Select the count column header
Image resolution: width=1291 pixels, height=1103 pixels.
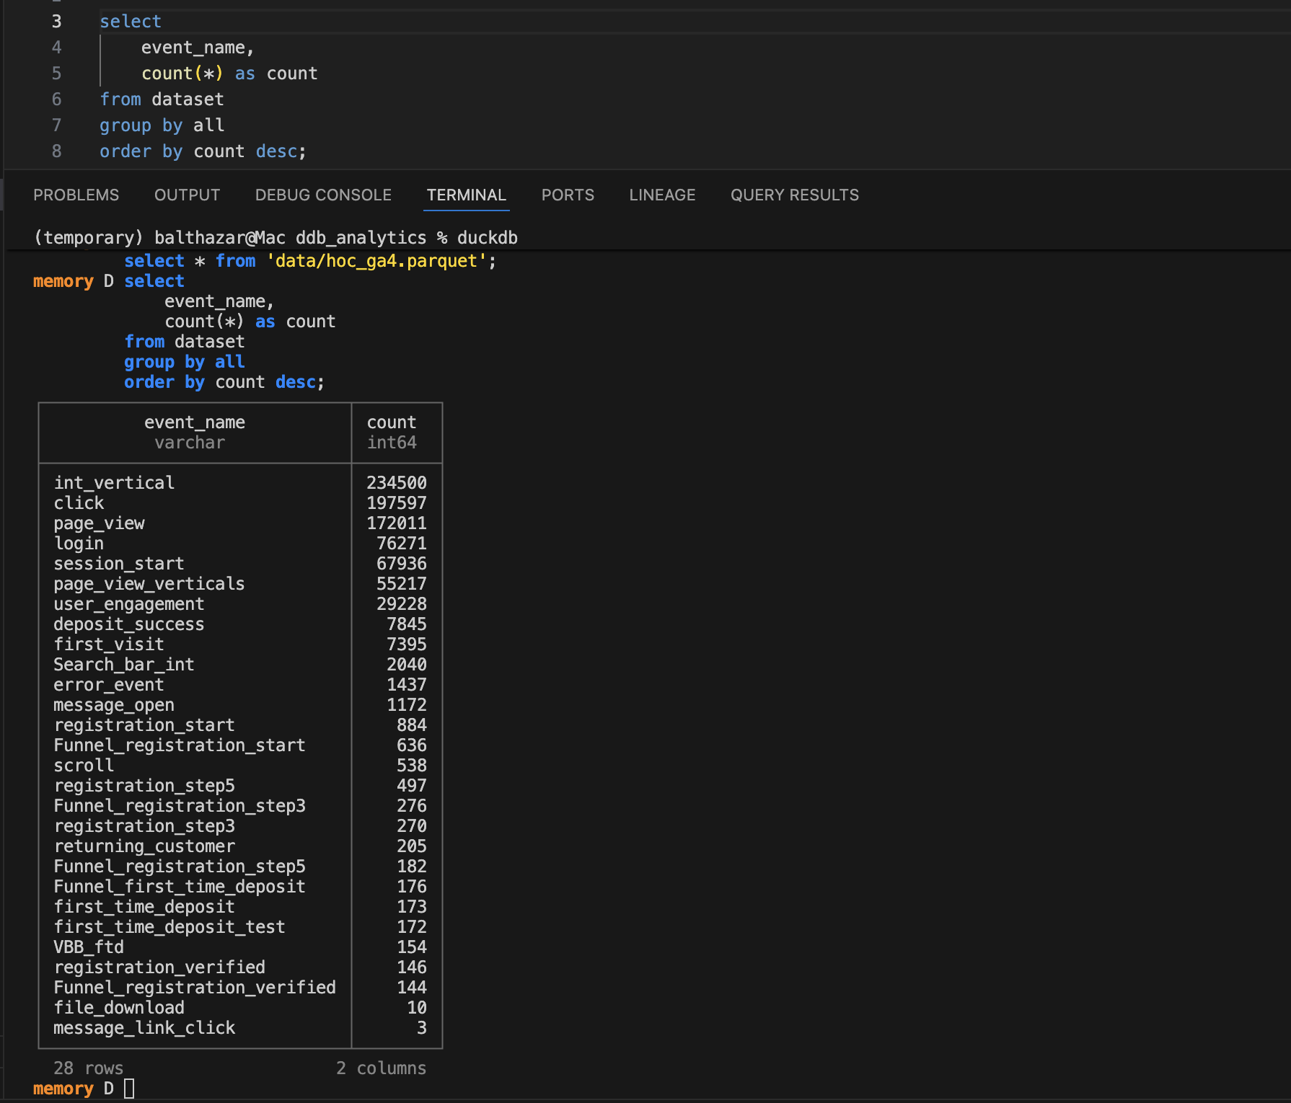coord(391,422)
